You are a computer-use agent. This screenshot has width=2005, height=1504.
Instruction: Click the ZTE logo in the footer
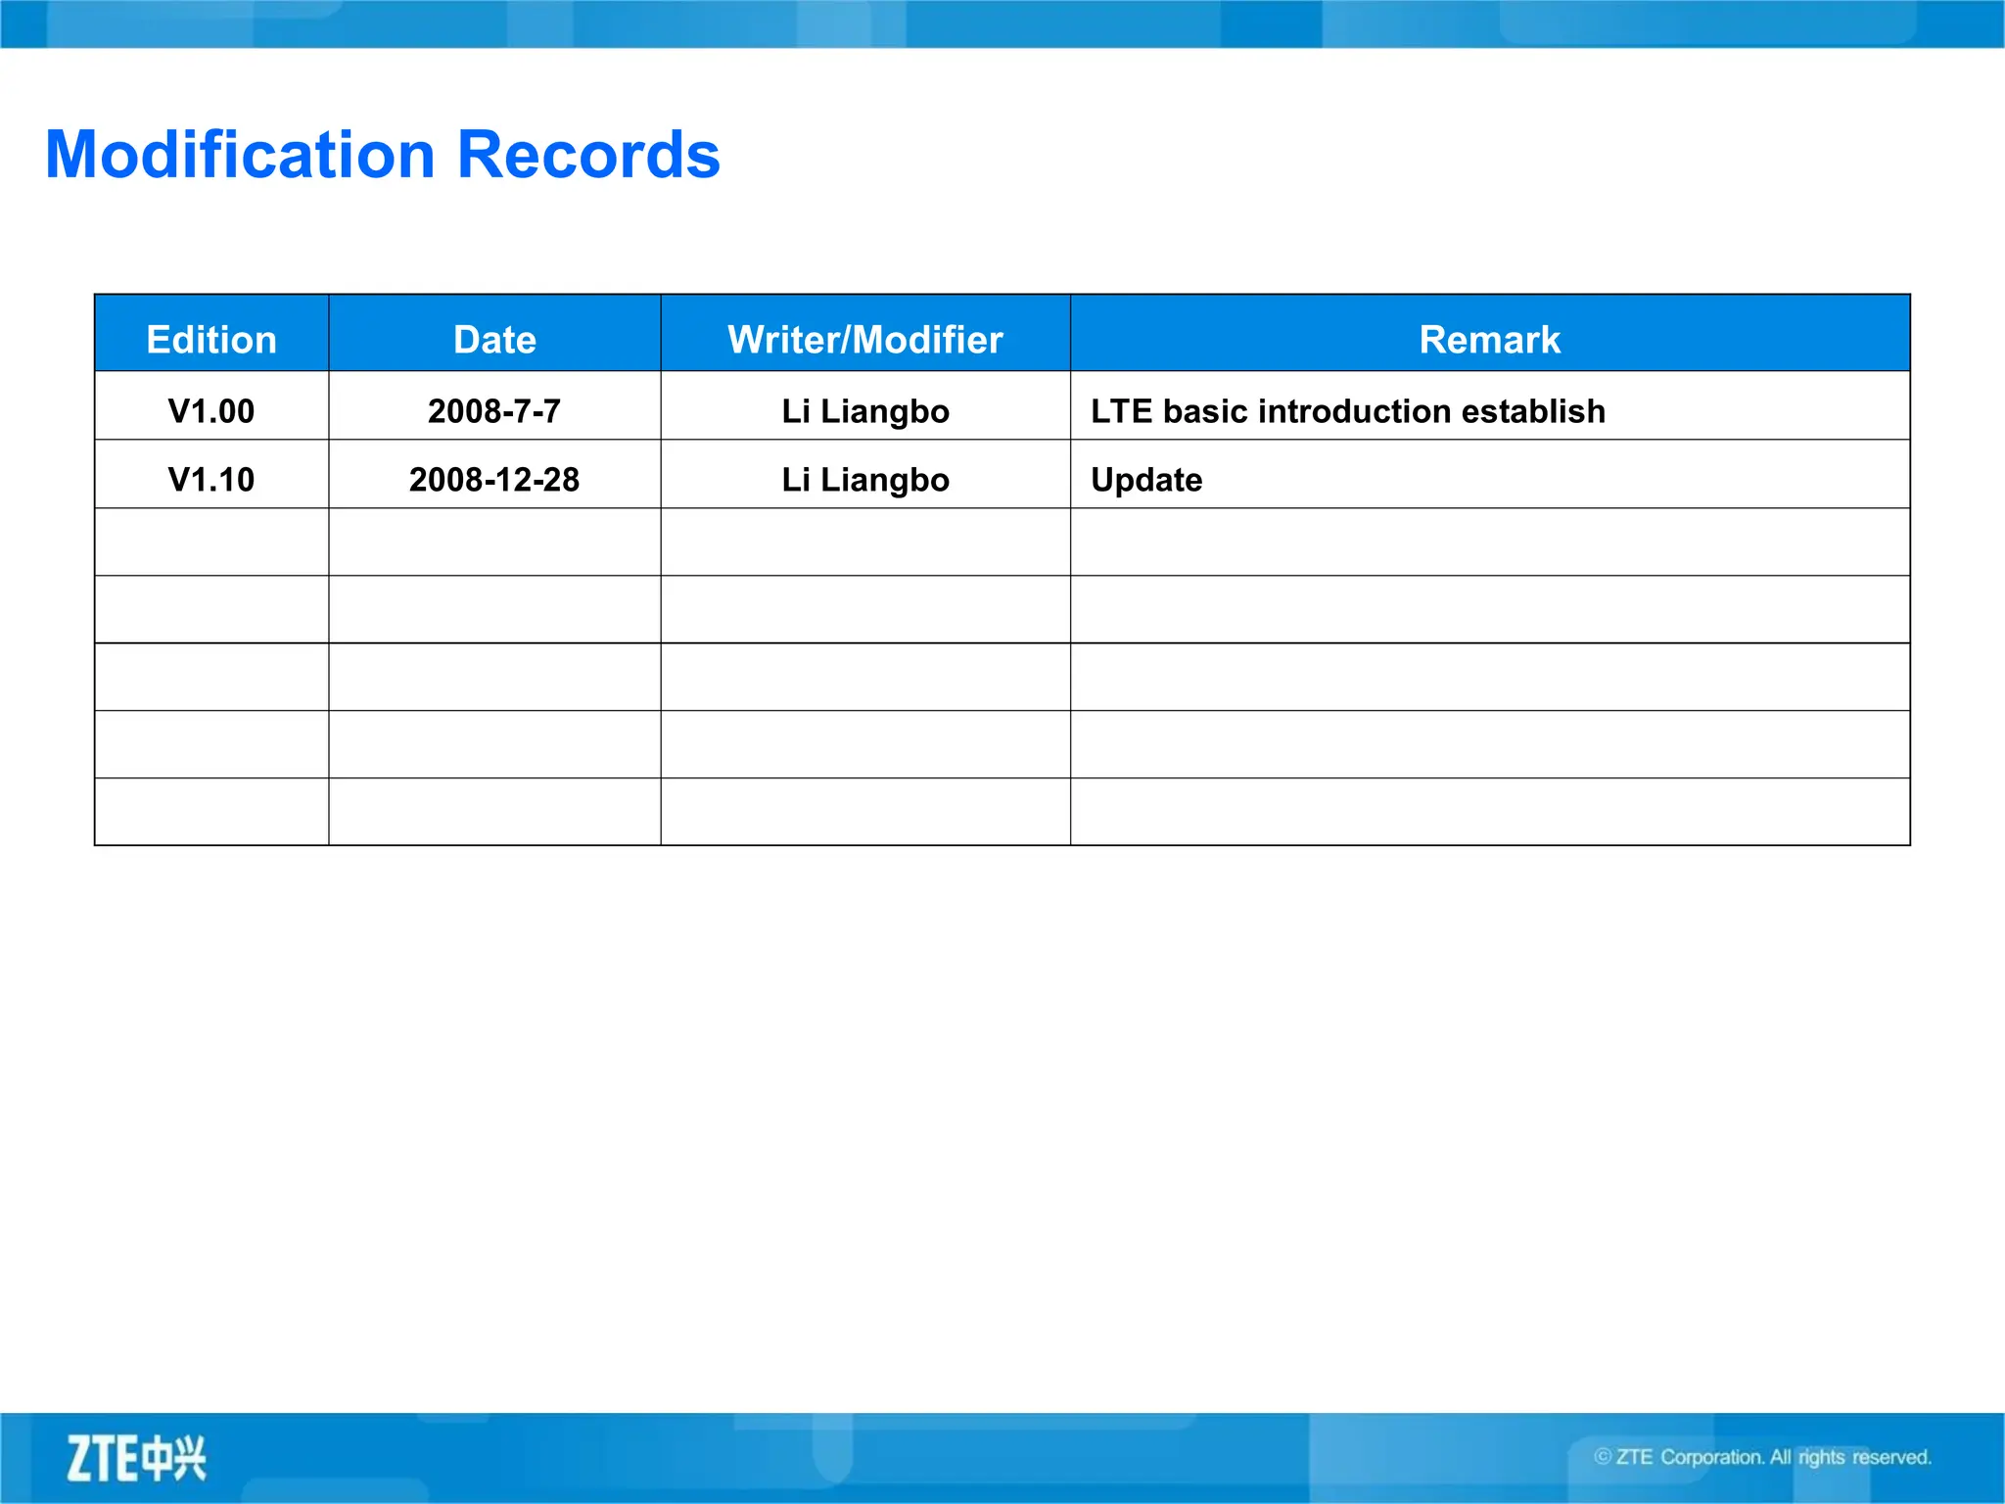tap(136, 1459)
